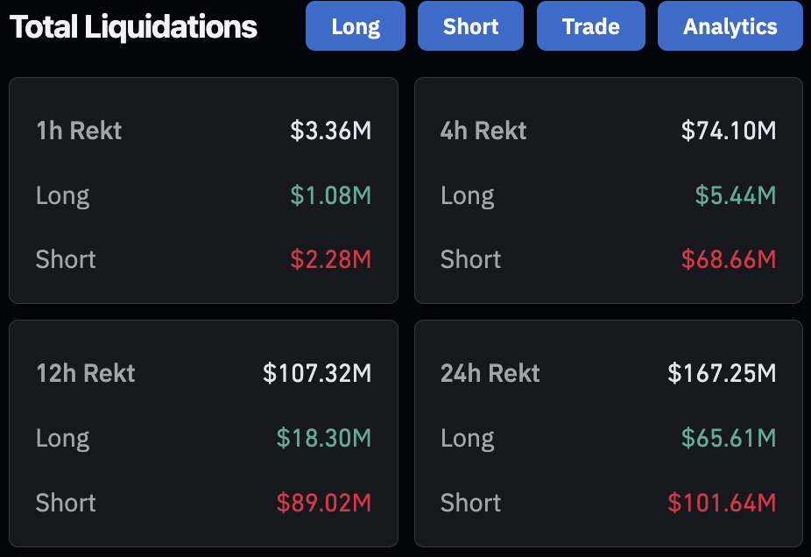The image size is (811, 557).
Task: Select the 12h Rekt total $107.32M
Action: pos(317,373)
